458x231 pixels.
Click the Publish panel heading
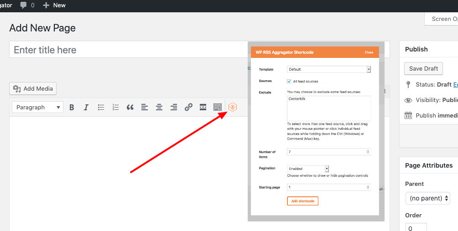click(416, 49)
